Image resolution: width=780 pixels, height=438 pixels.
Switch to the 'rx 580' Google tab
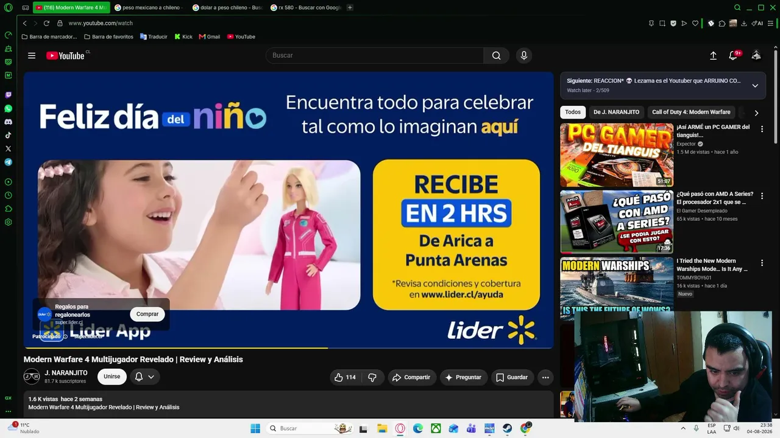click(x=305, y=8)
